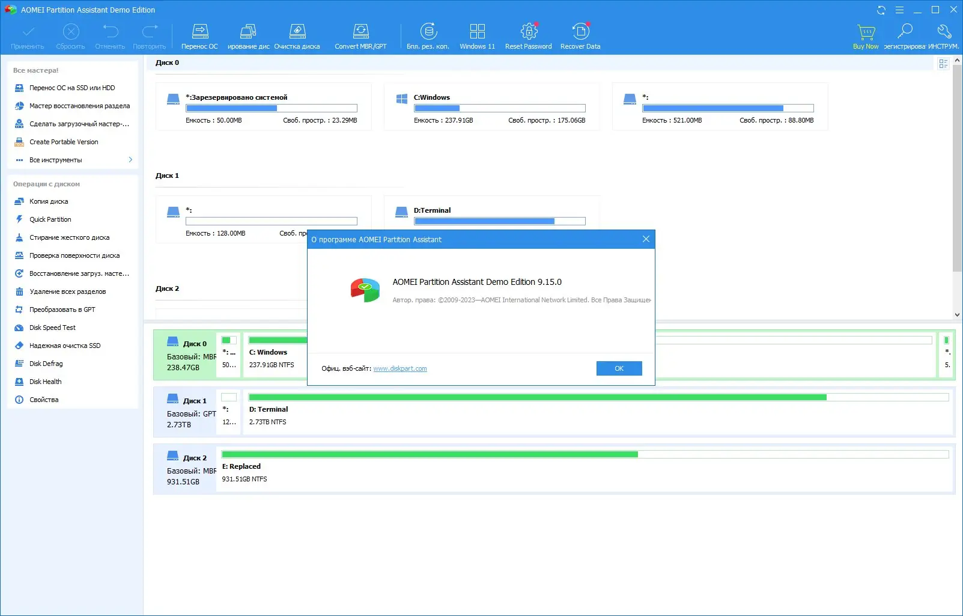Click the vertical scrollbar of disk list

pyautogui.click(x=957, y=168)
